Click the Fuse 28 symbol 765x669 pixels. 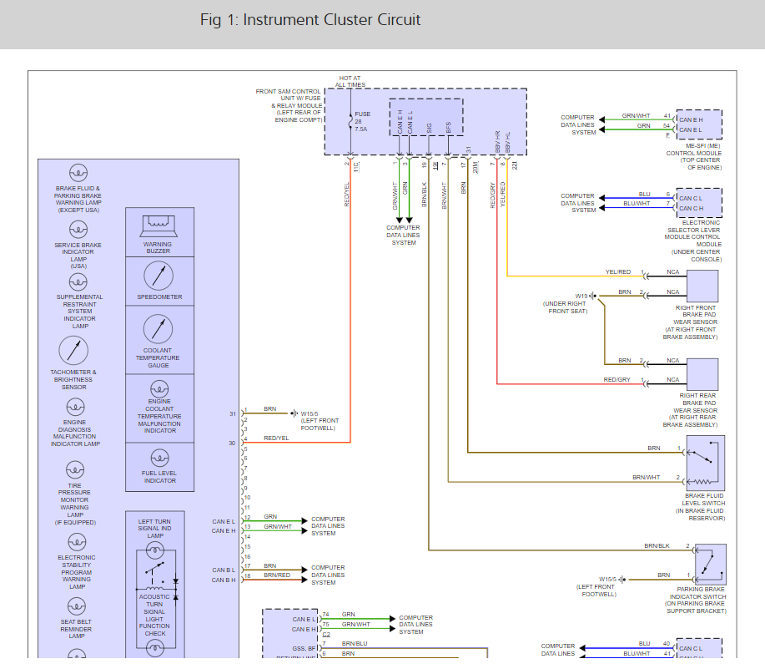(x=350, y=122)
